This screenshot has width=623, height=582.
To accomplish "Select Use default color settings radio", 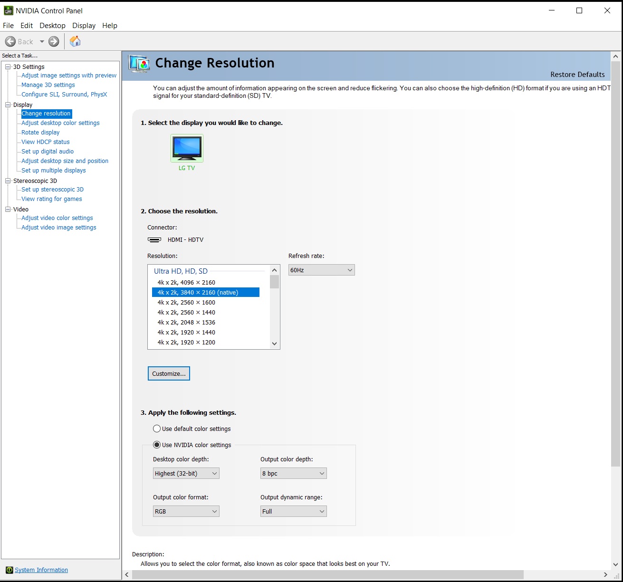I will pos(157,429).
